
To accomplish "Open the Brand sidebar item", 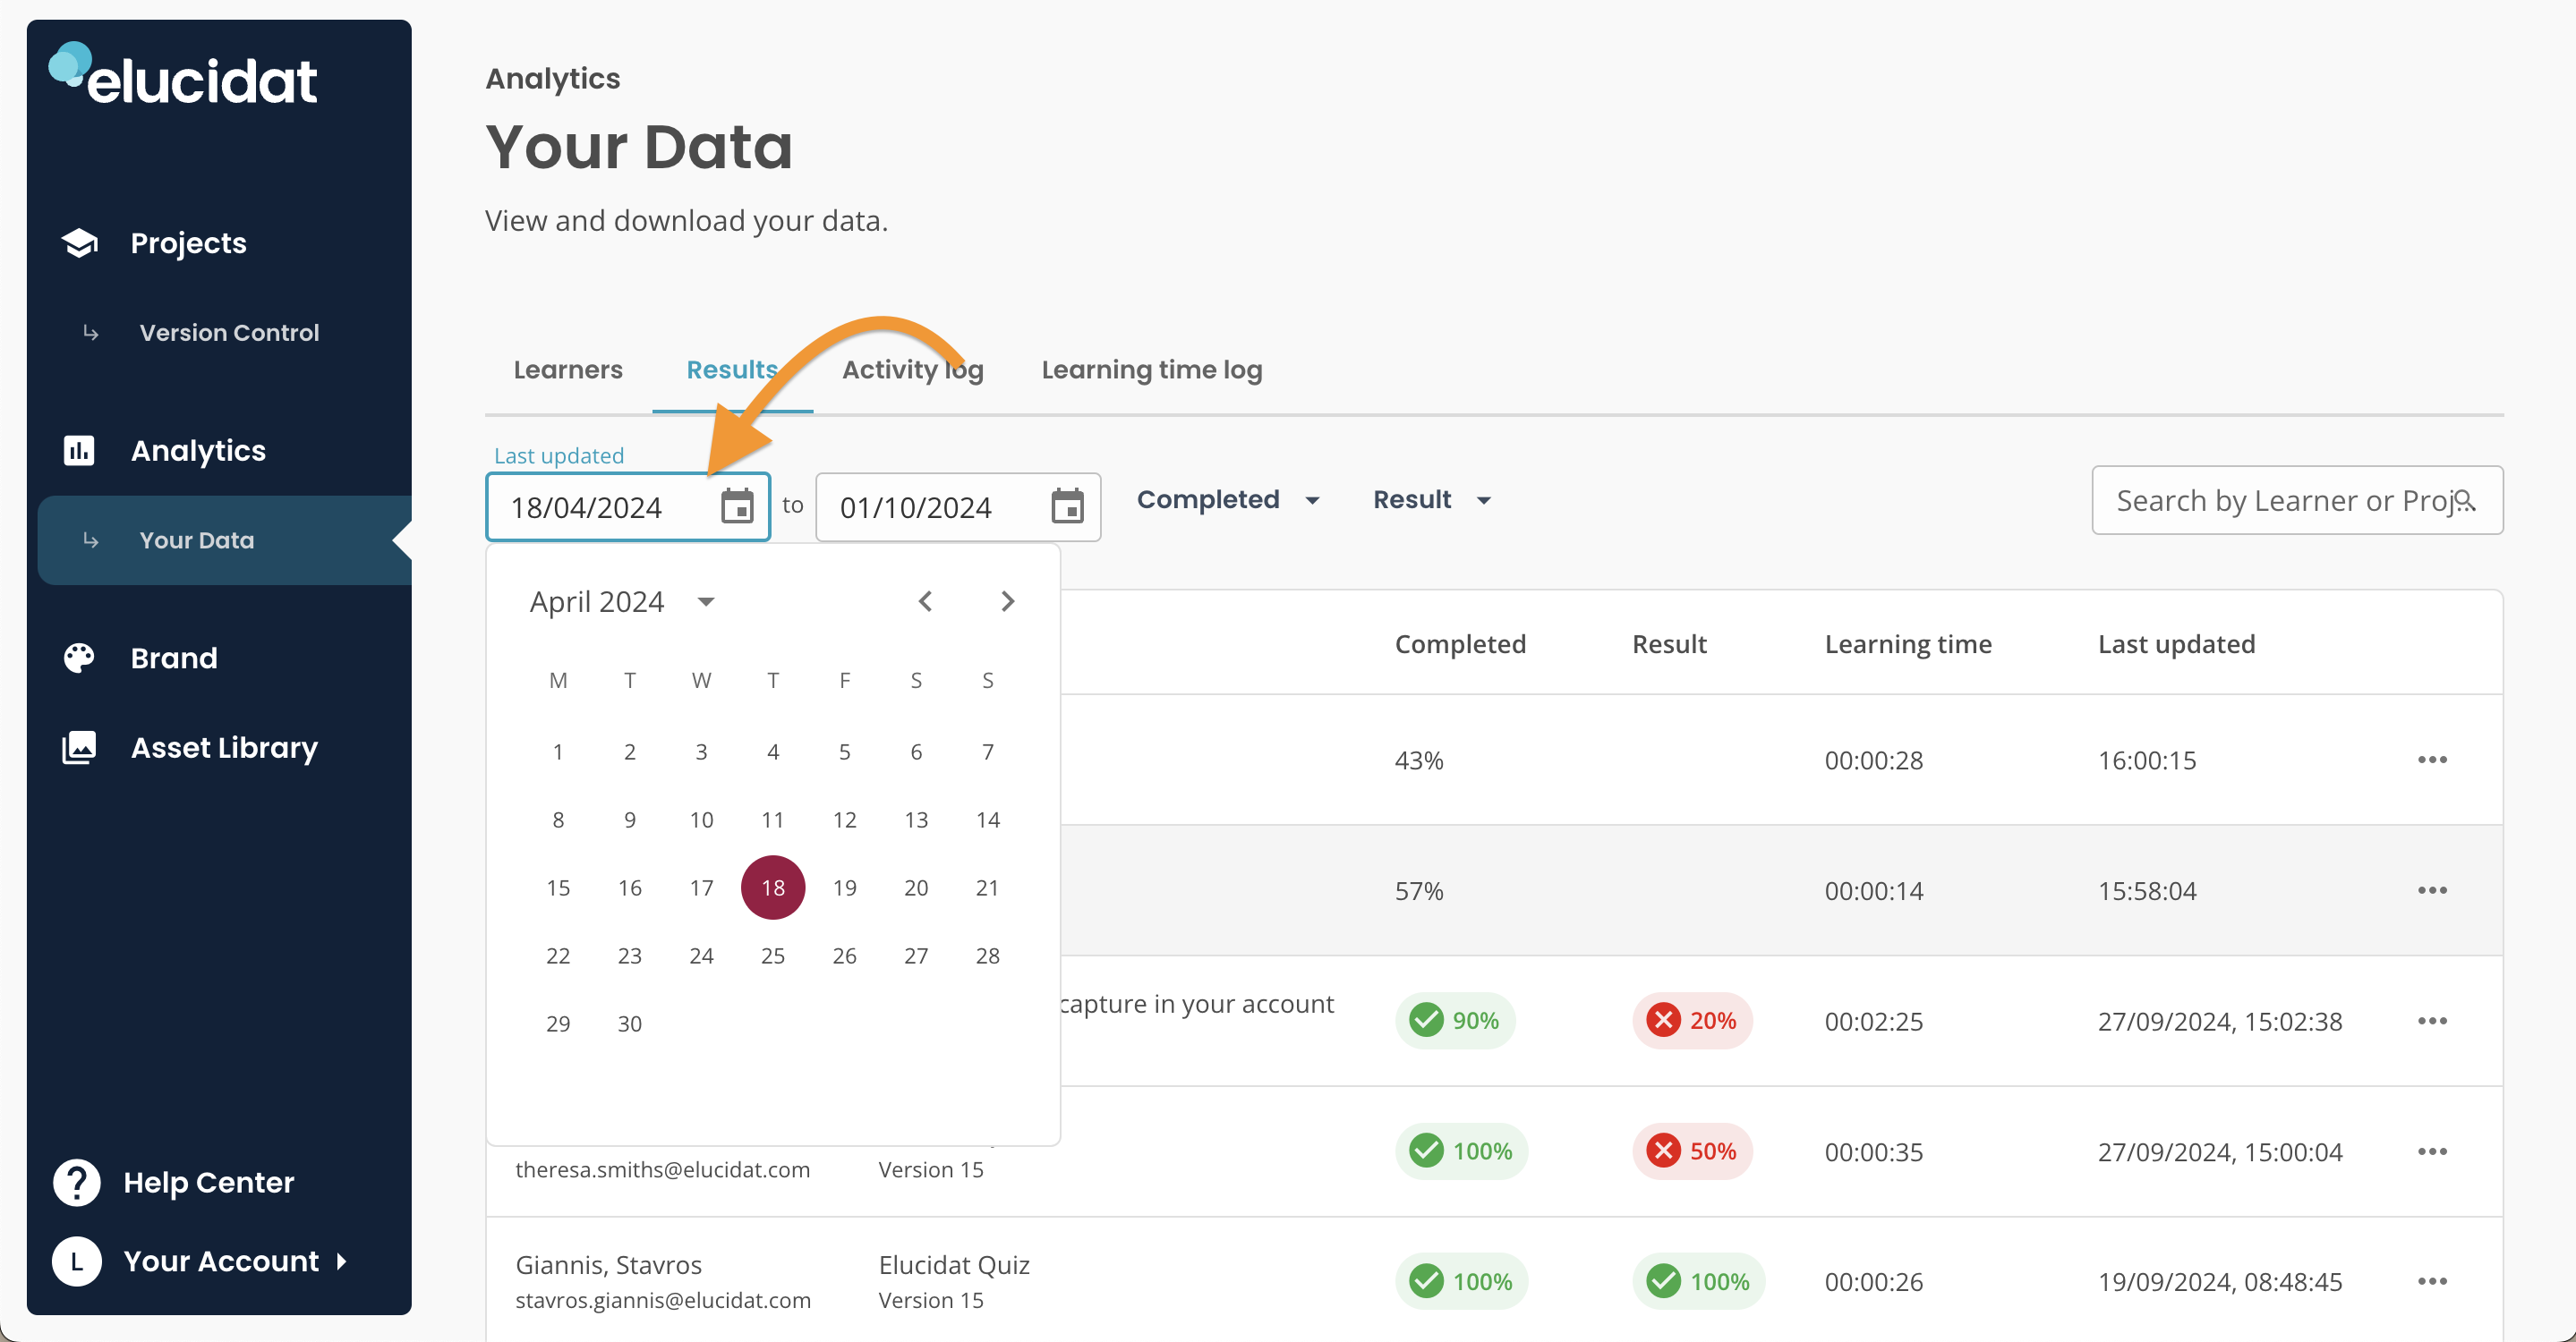I will point(174,658).
